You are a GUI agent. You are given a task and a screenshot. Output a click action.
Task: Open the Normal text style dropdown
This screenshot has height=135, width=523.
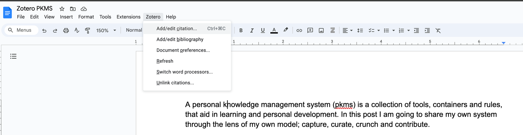point(134,30)
